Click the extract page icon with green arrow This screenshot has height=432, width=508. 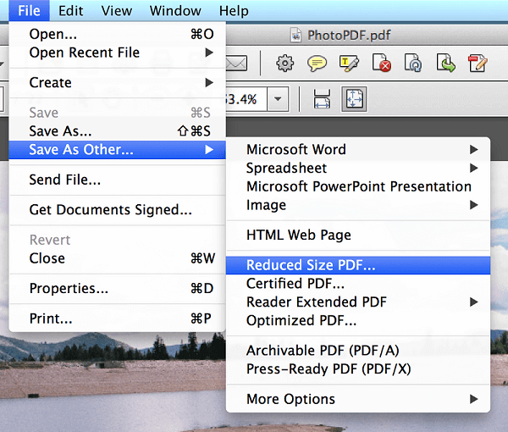point(446,63)
